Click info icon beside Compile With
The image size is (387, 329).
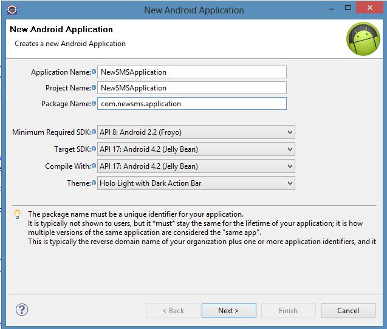(94, 166)
